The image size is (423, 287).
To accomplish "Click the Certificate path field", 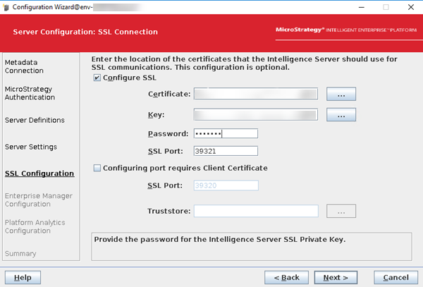I will coord(256,94).
